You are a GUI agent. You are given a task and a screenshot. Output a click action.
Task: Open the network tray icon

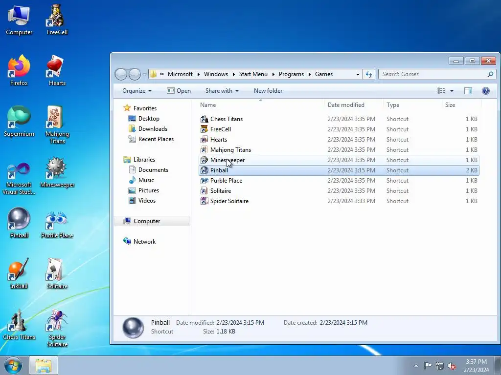(440, 366)
